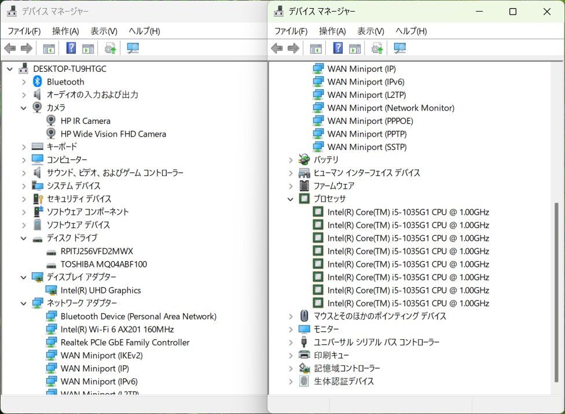Screen dimensions: 565x414
Task: Select WAN Miniport (PPTP)
Action: tap(367, 134)
